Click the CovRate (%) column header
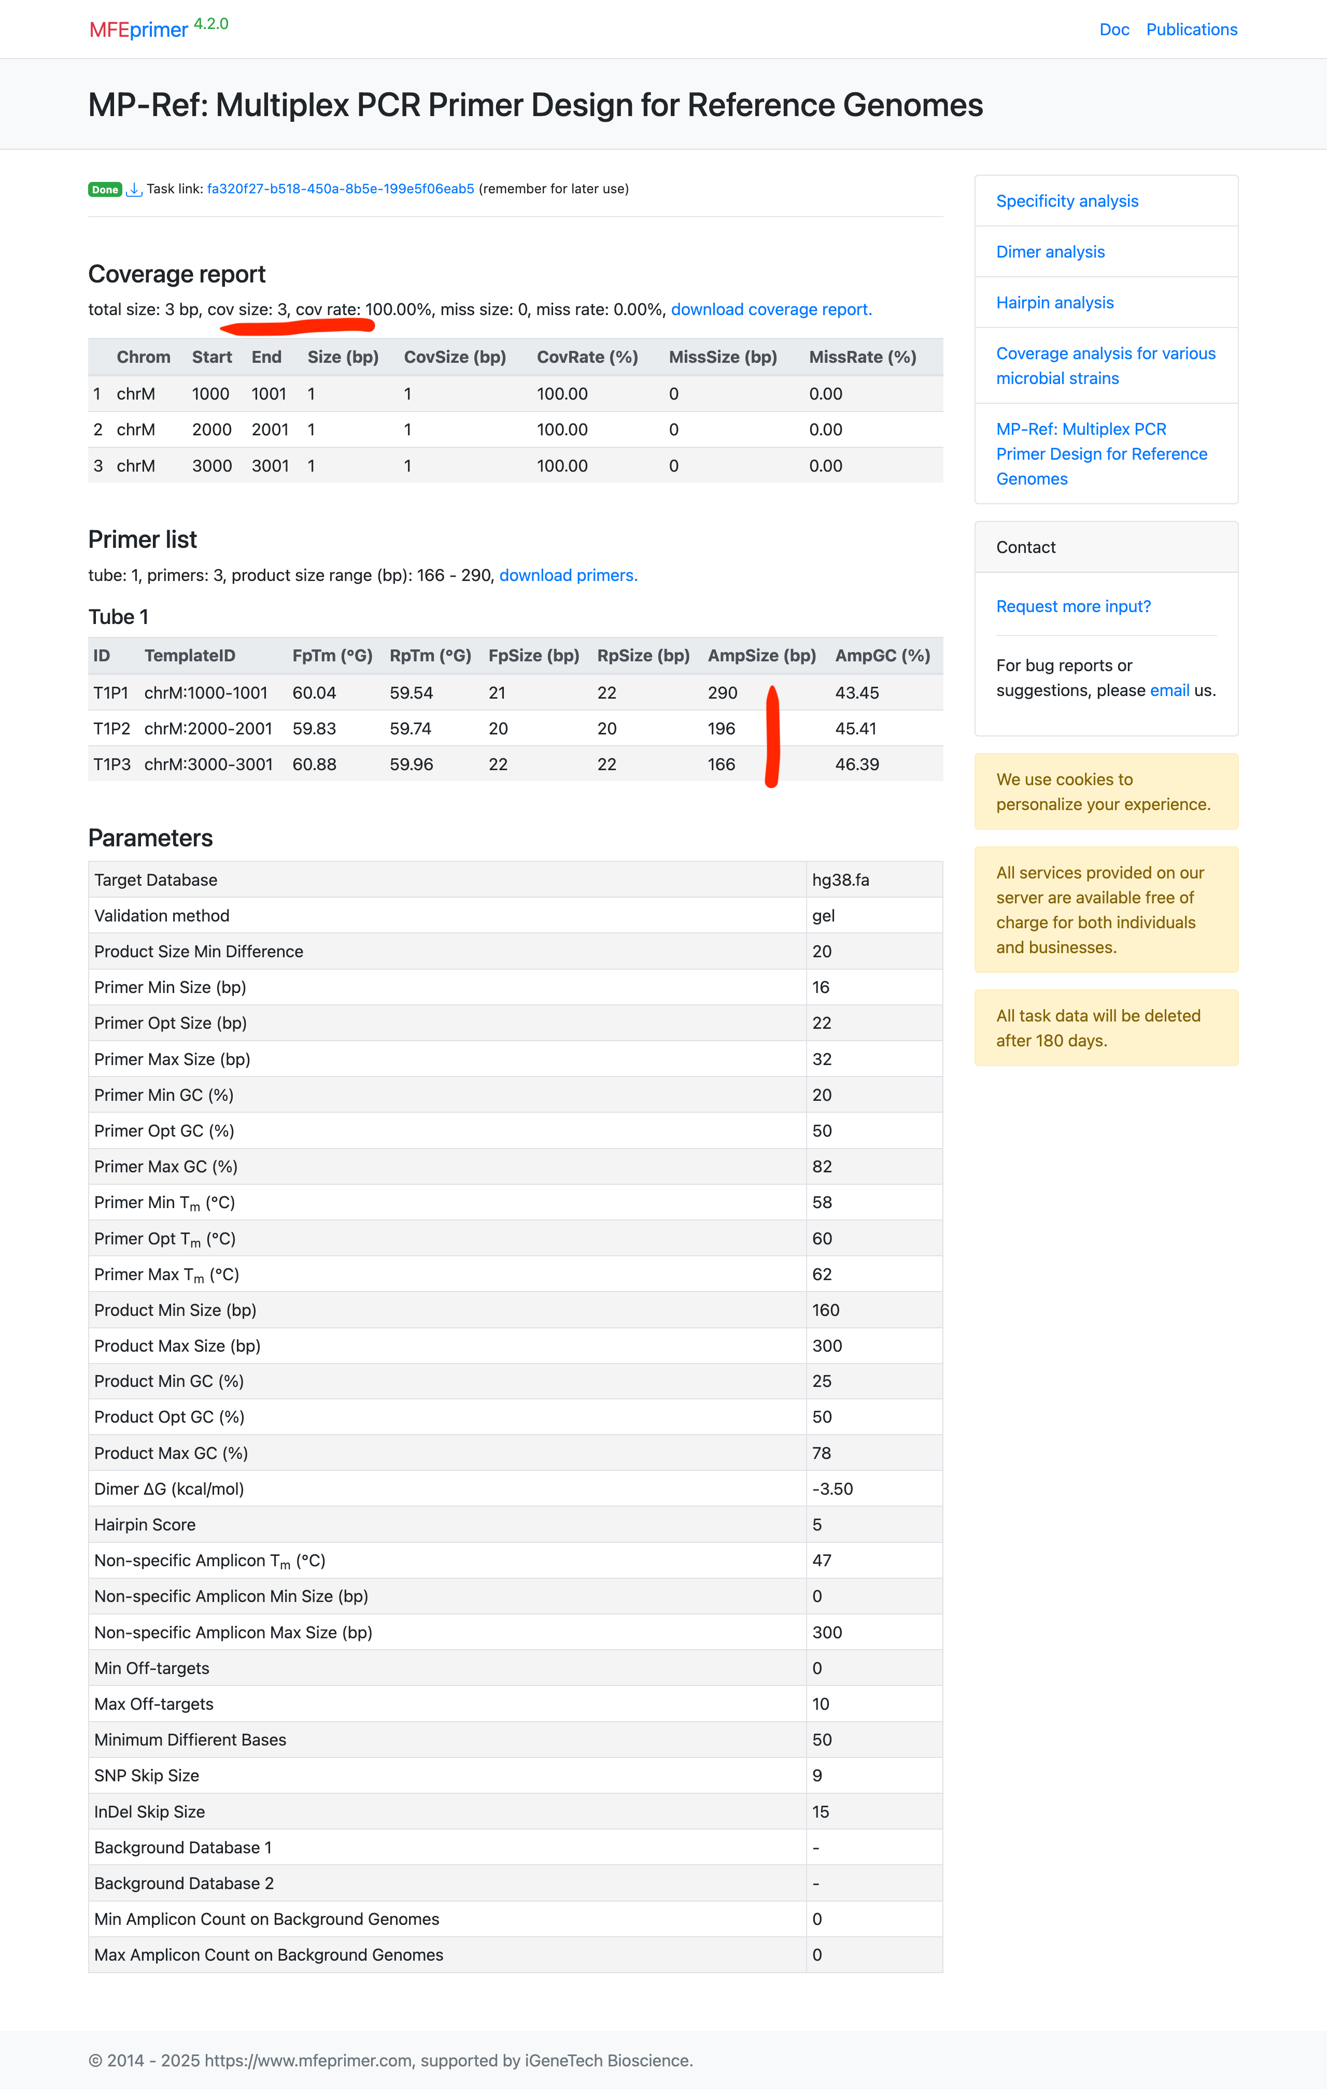This screenshot has height=2098, width=1327. tap(587, 357)
